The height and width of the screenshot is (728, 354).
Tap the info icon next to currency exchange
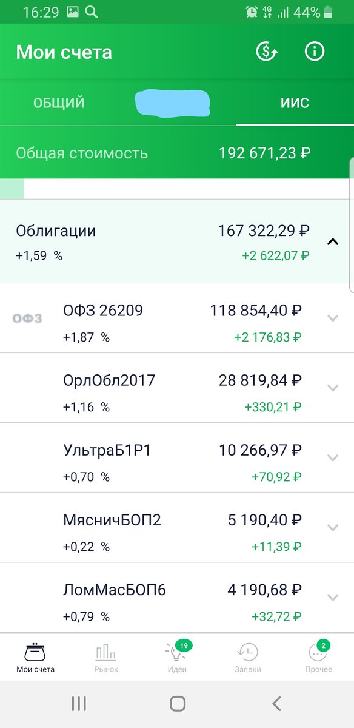[x=314, y=52]
